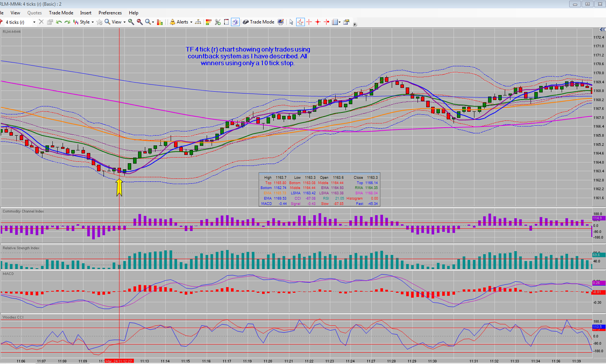Image resolution: width=606 pixels, height=364 pixels.
Task: Click the red zoom out magnifier icon
Action: (x=140, y=22)
